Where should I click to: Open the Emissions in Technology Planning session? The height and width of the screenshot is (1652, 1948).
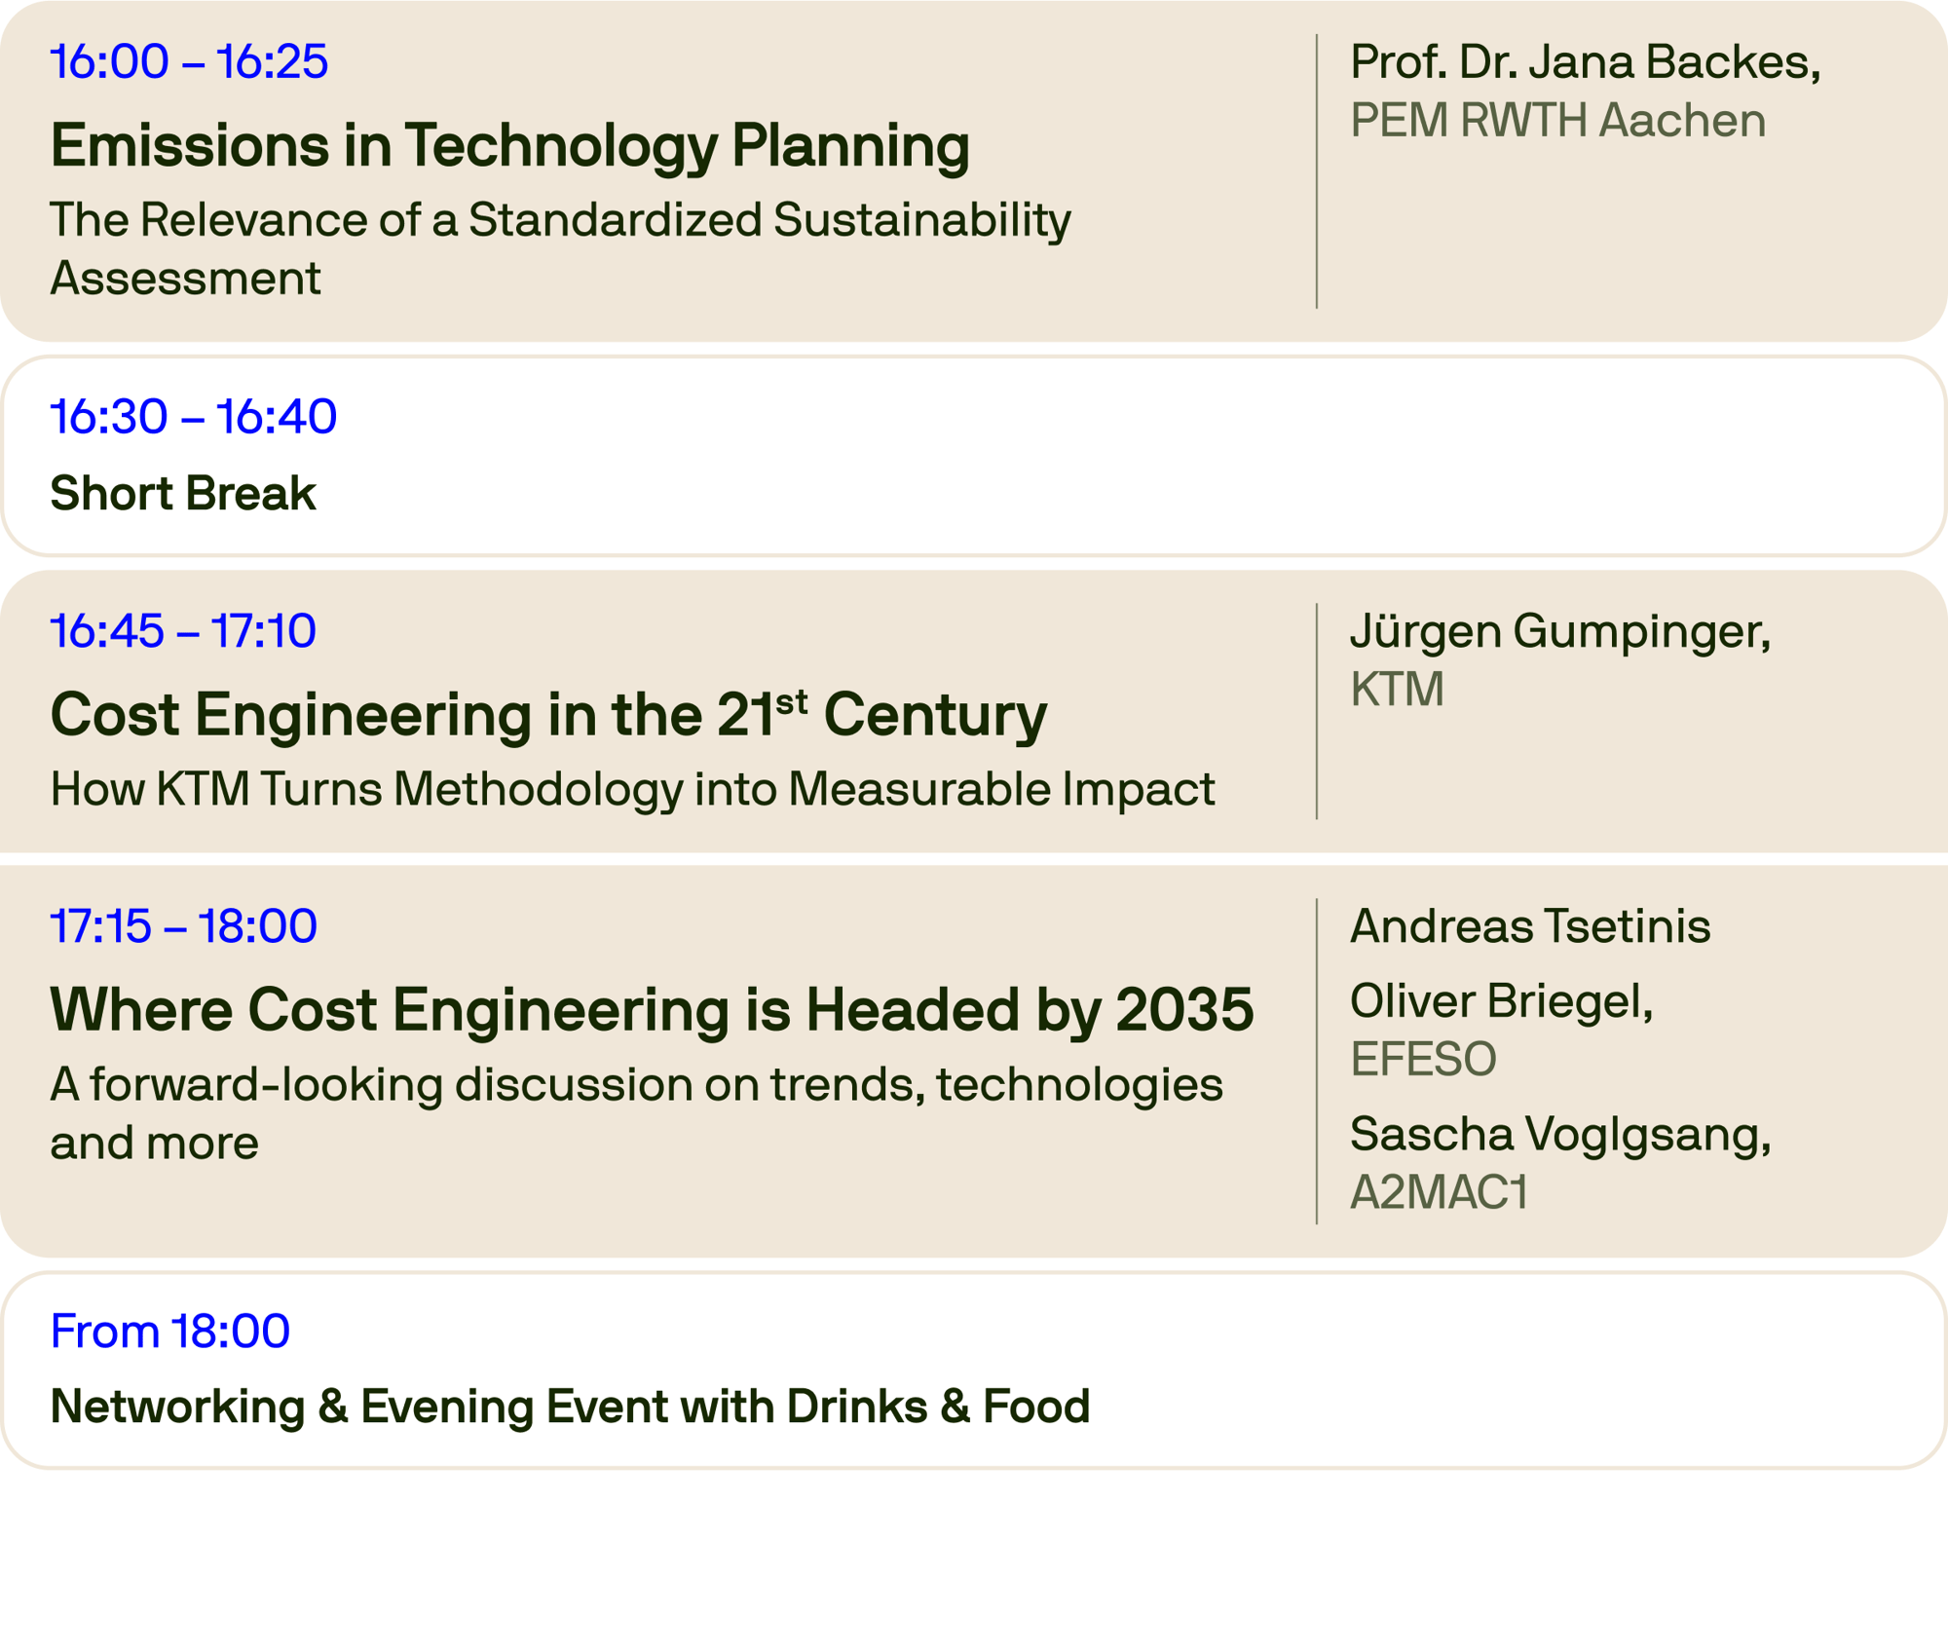[x=509, y=146]
